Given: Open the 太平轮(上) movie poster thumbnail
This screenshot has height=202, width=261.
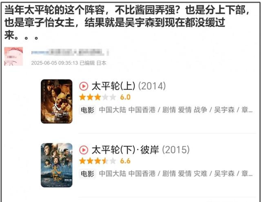Looking at the screenshot, I should (57, 101).
